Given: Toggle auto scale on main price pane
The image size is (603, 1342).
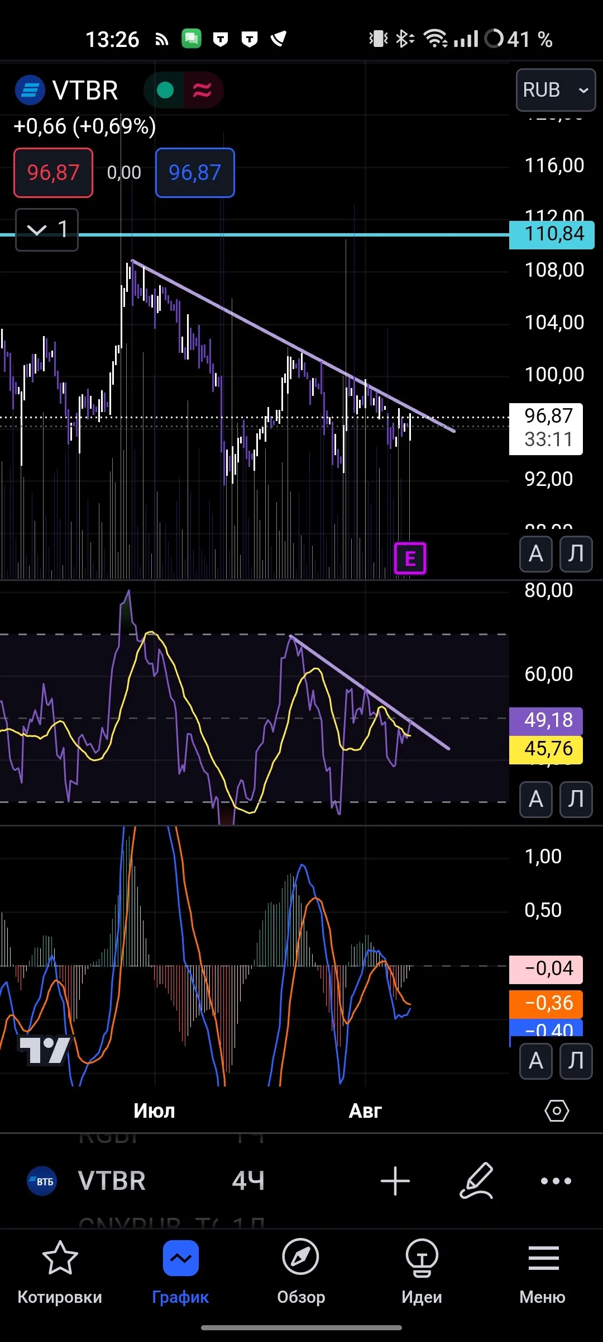Looking at the screenshot, I should tap(536, 554).
